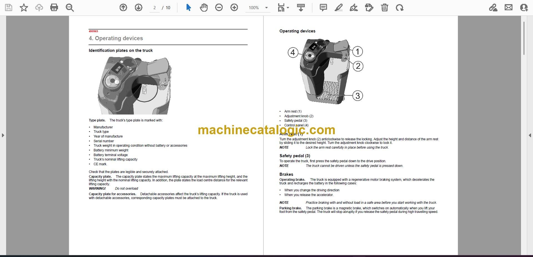Open the share with others icon
The image size is (533, 257).
click(524, 7)
